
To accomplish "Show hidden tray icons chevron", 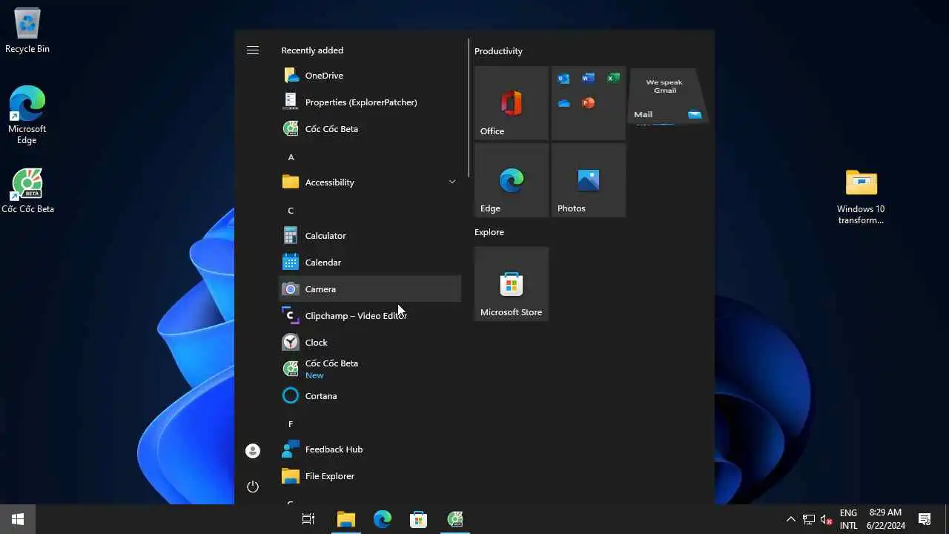I will (x=790, y=519).
